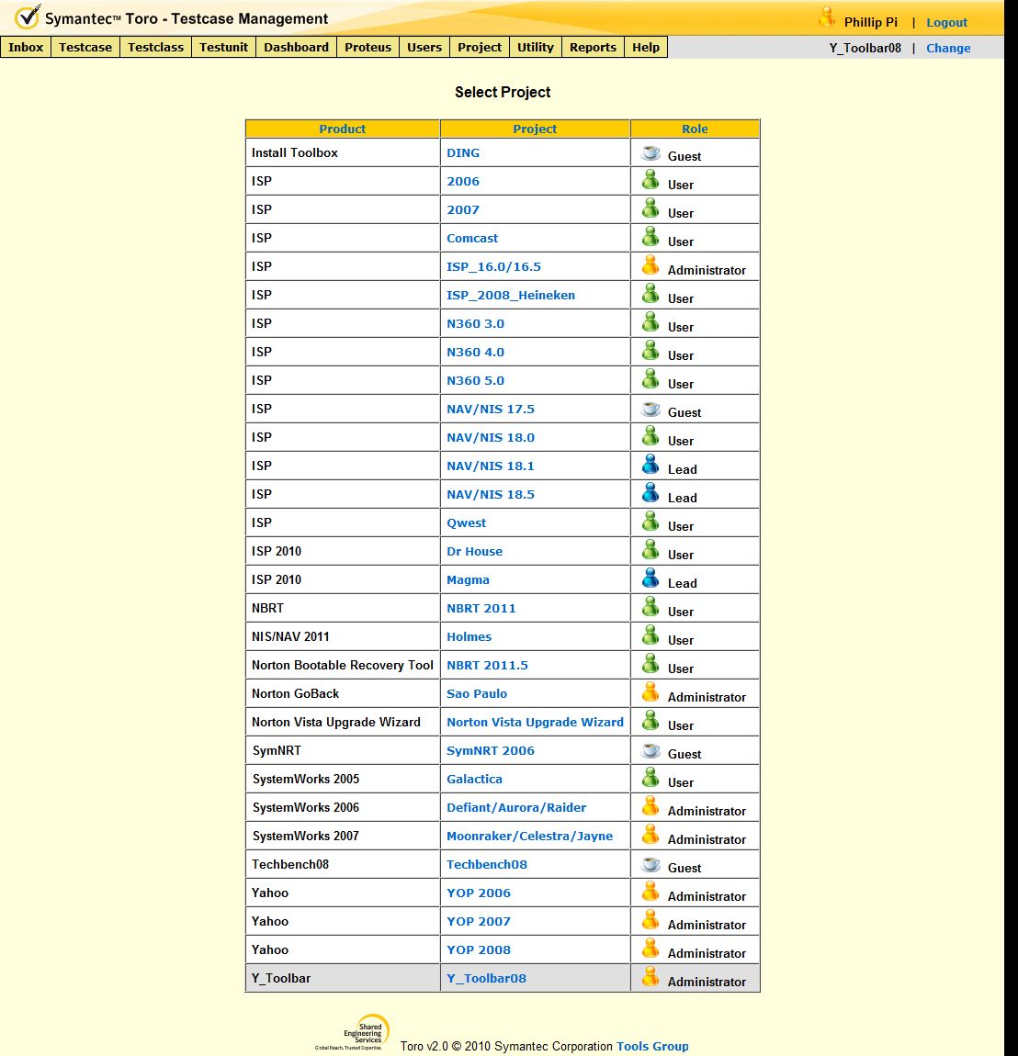The width and height of the screenshot is (1018, 1056).
Task: Open the Users menu
Action: click(x=424, y=47)
